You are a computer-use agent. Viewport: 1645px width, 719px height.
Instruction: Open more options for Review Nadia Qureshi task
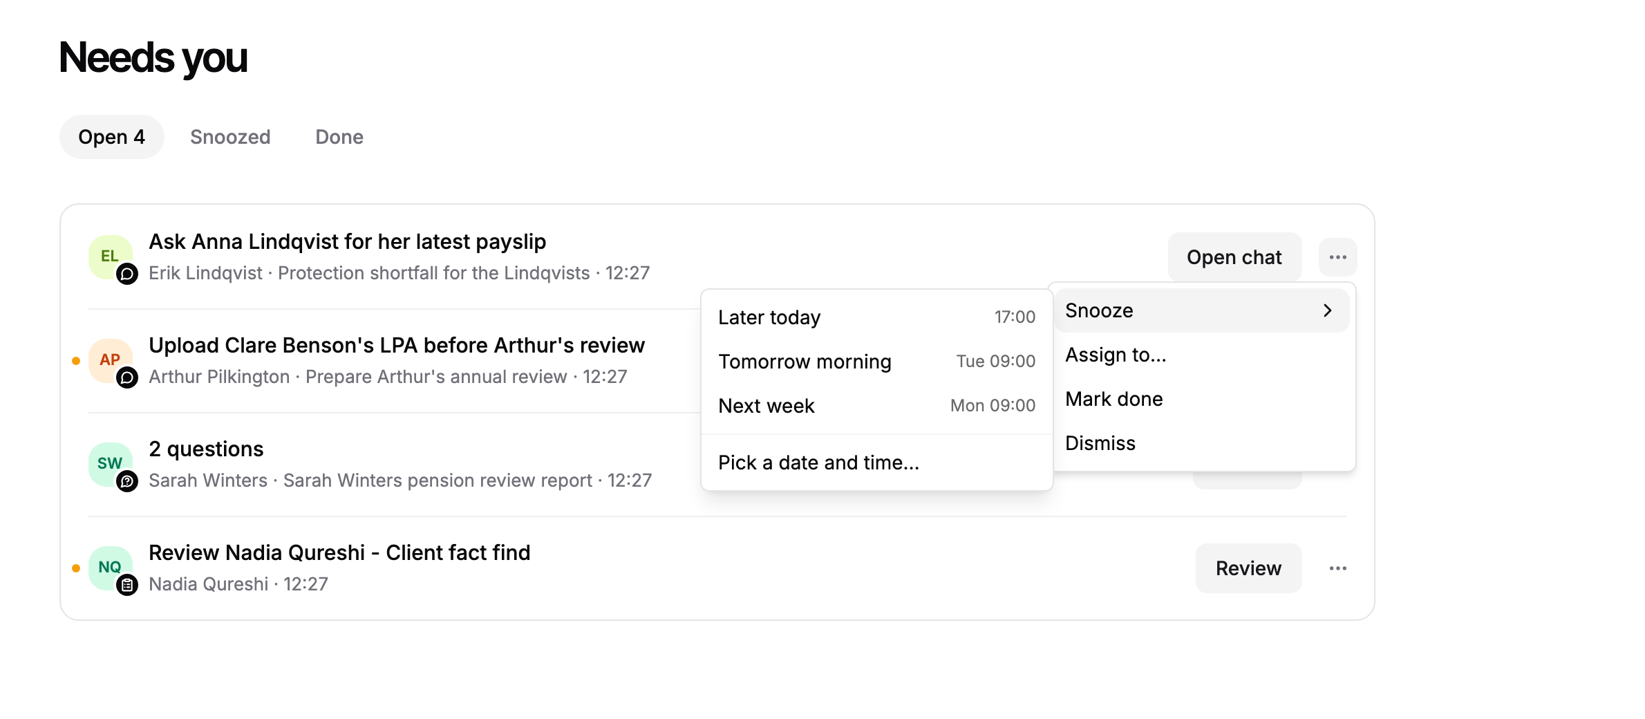pyautogui.click(x=1337, y=568)
